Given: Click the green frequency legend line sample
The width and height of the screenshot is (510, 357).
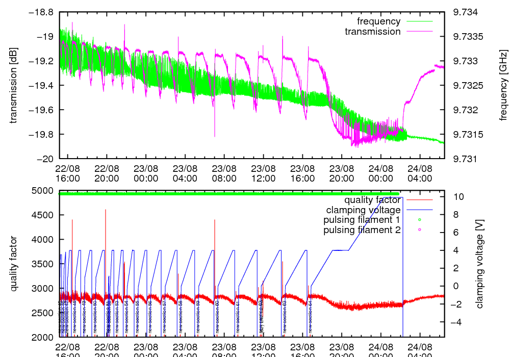Looking at the screenshot, I should tap(418, 21).
